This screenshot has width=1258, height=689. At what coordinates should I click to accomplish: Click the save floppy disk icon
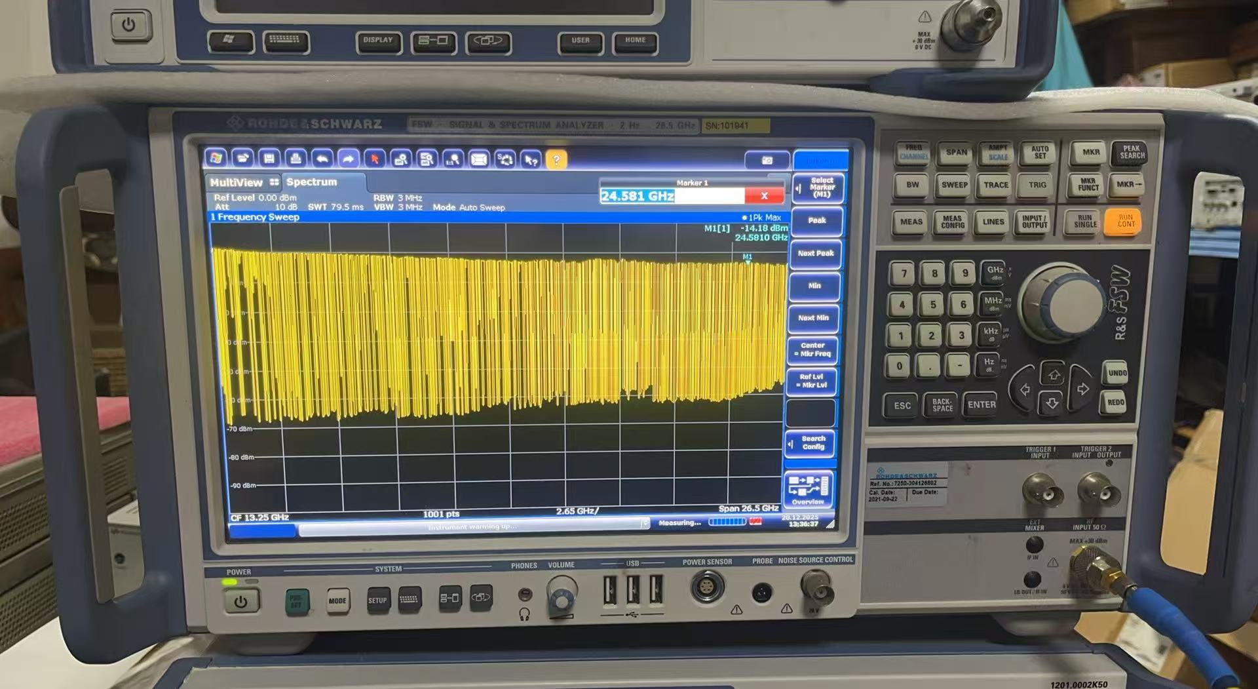pyautogui.click(x=269, y=158)
